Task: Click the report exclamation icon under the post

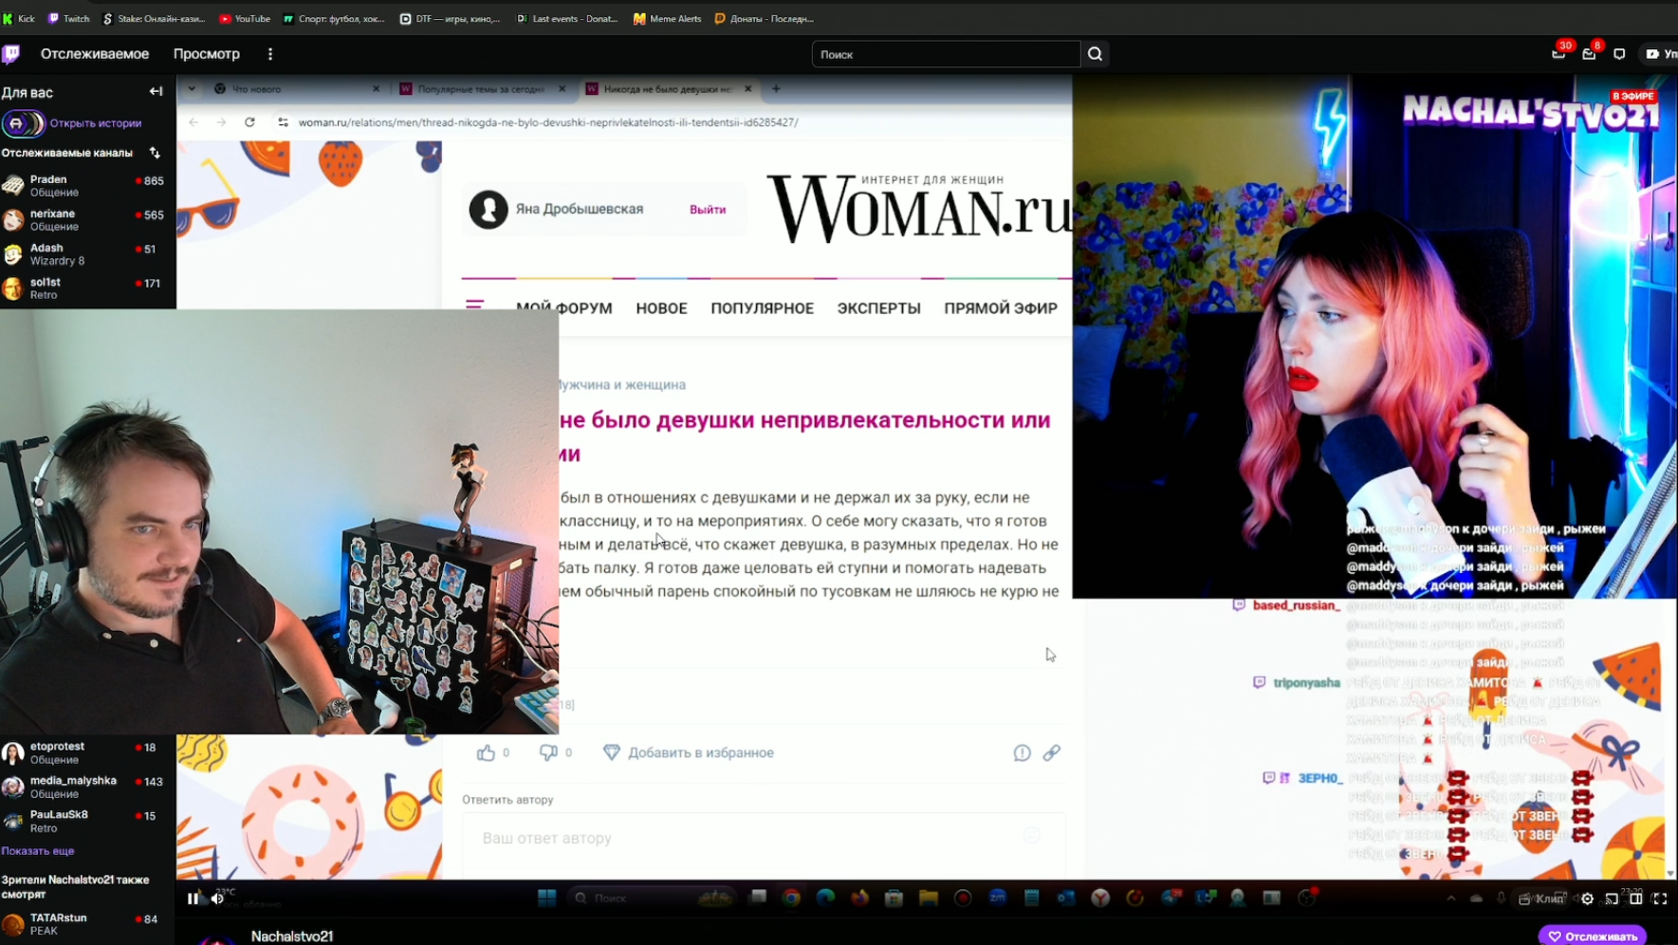Action: click(1022, 752)
